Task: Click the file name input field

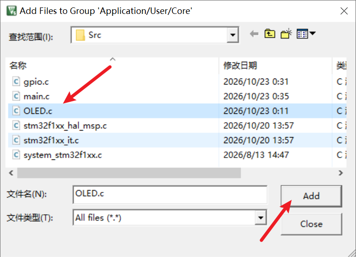Action: pyautogui.click(x=170, y=195)
